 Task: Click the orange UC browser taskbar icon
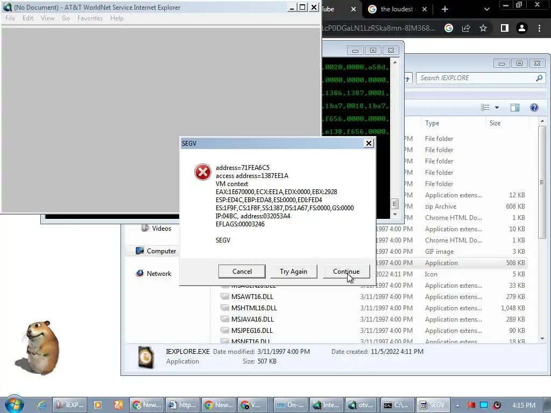click(118, 405)
